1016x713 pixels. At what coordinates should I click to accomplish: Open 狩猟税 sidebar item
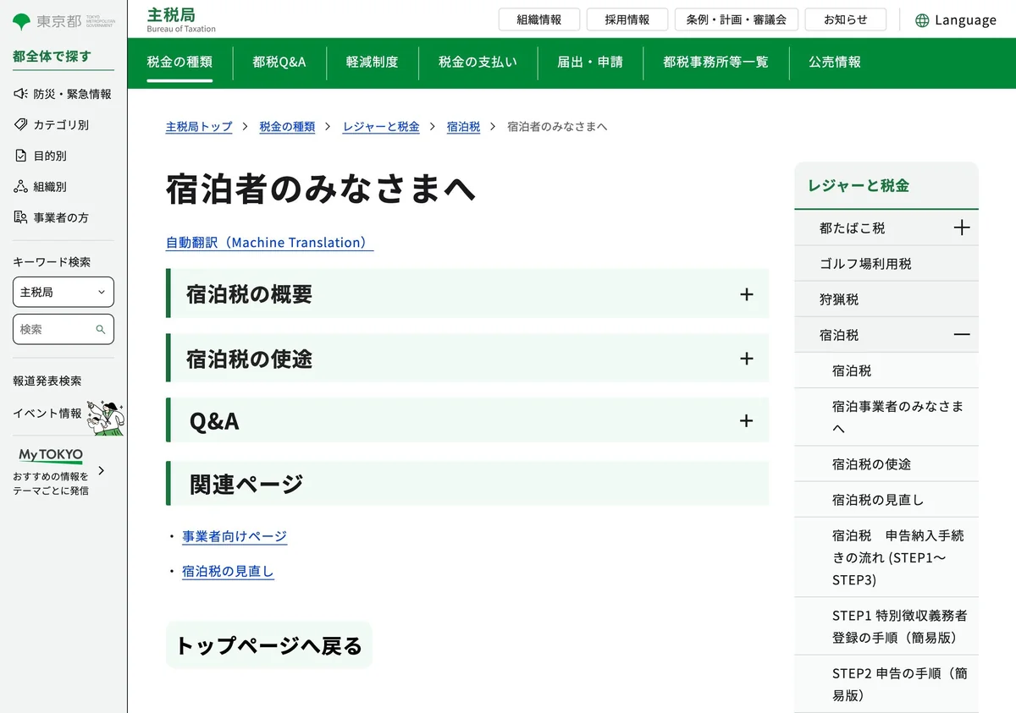tap(886, 299)
